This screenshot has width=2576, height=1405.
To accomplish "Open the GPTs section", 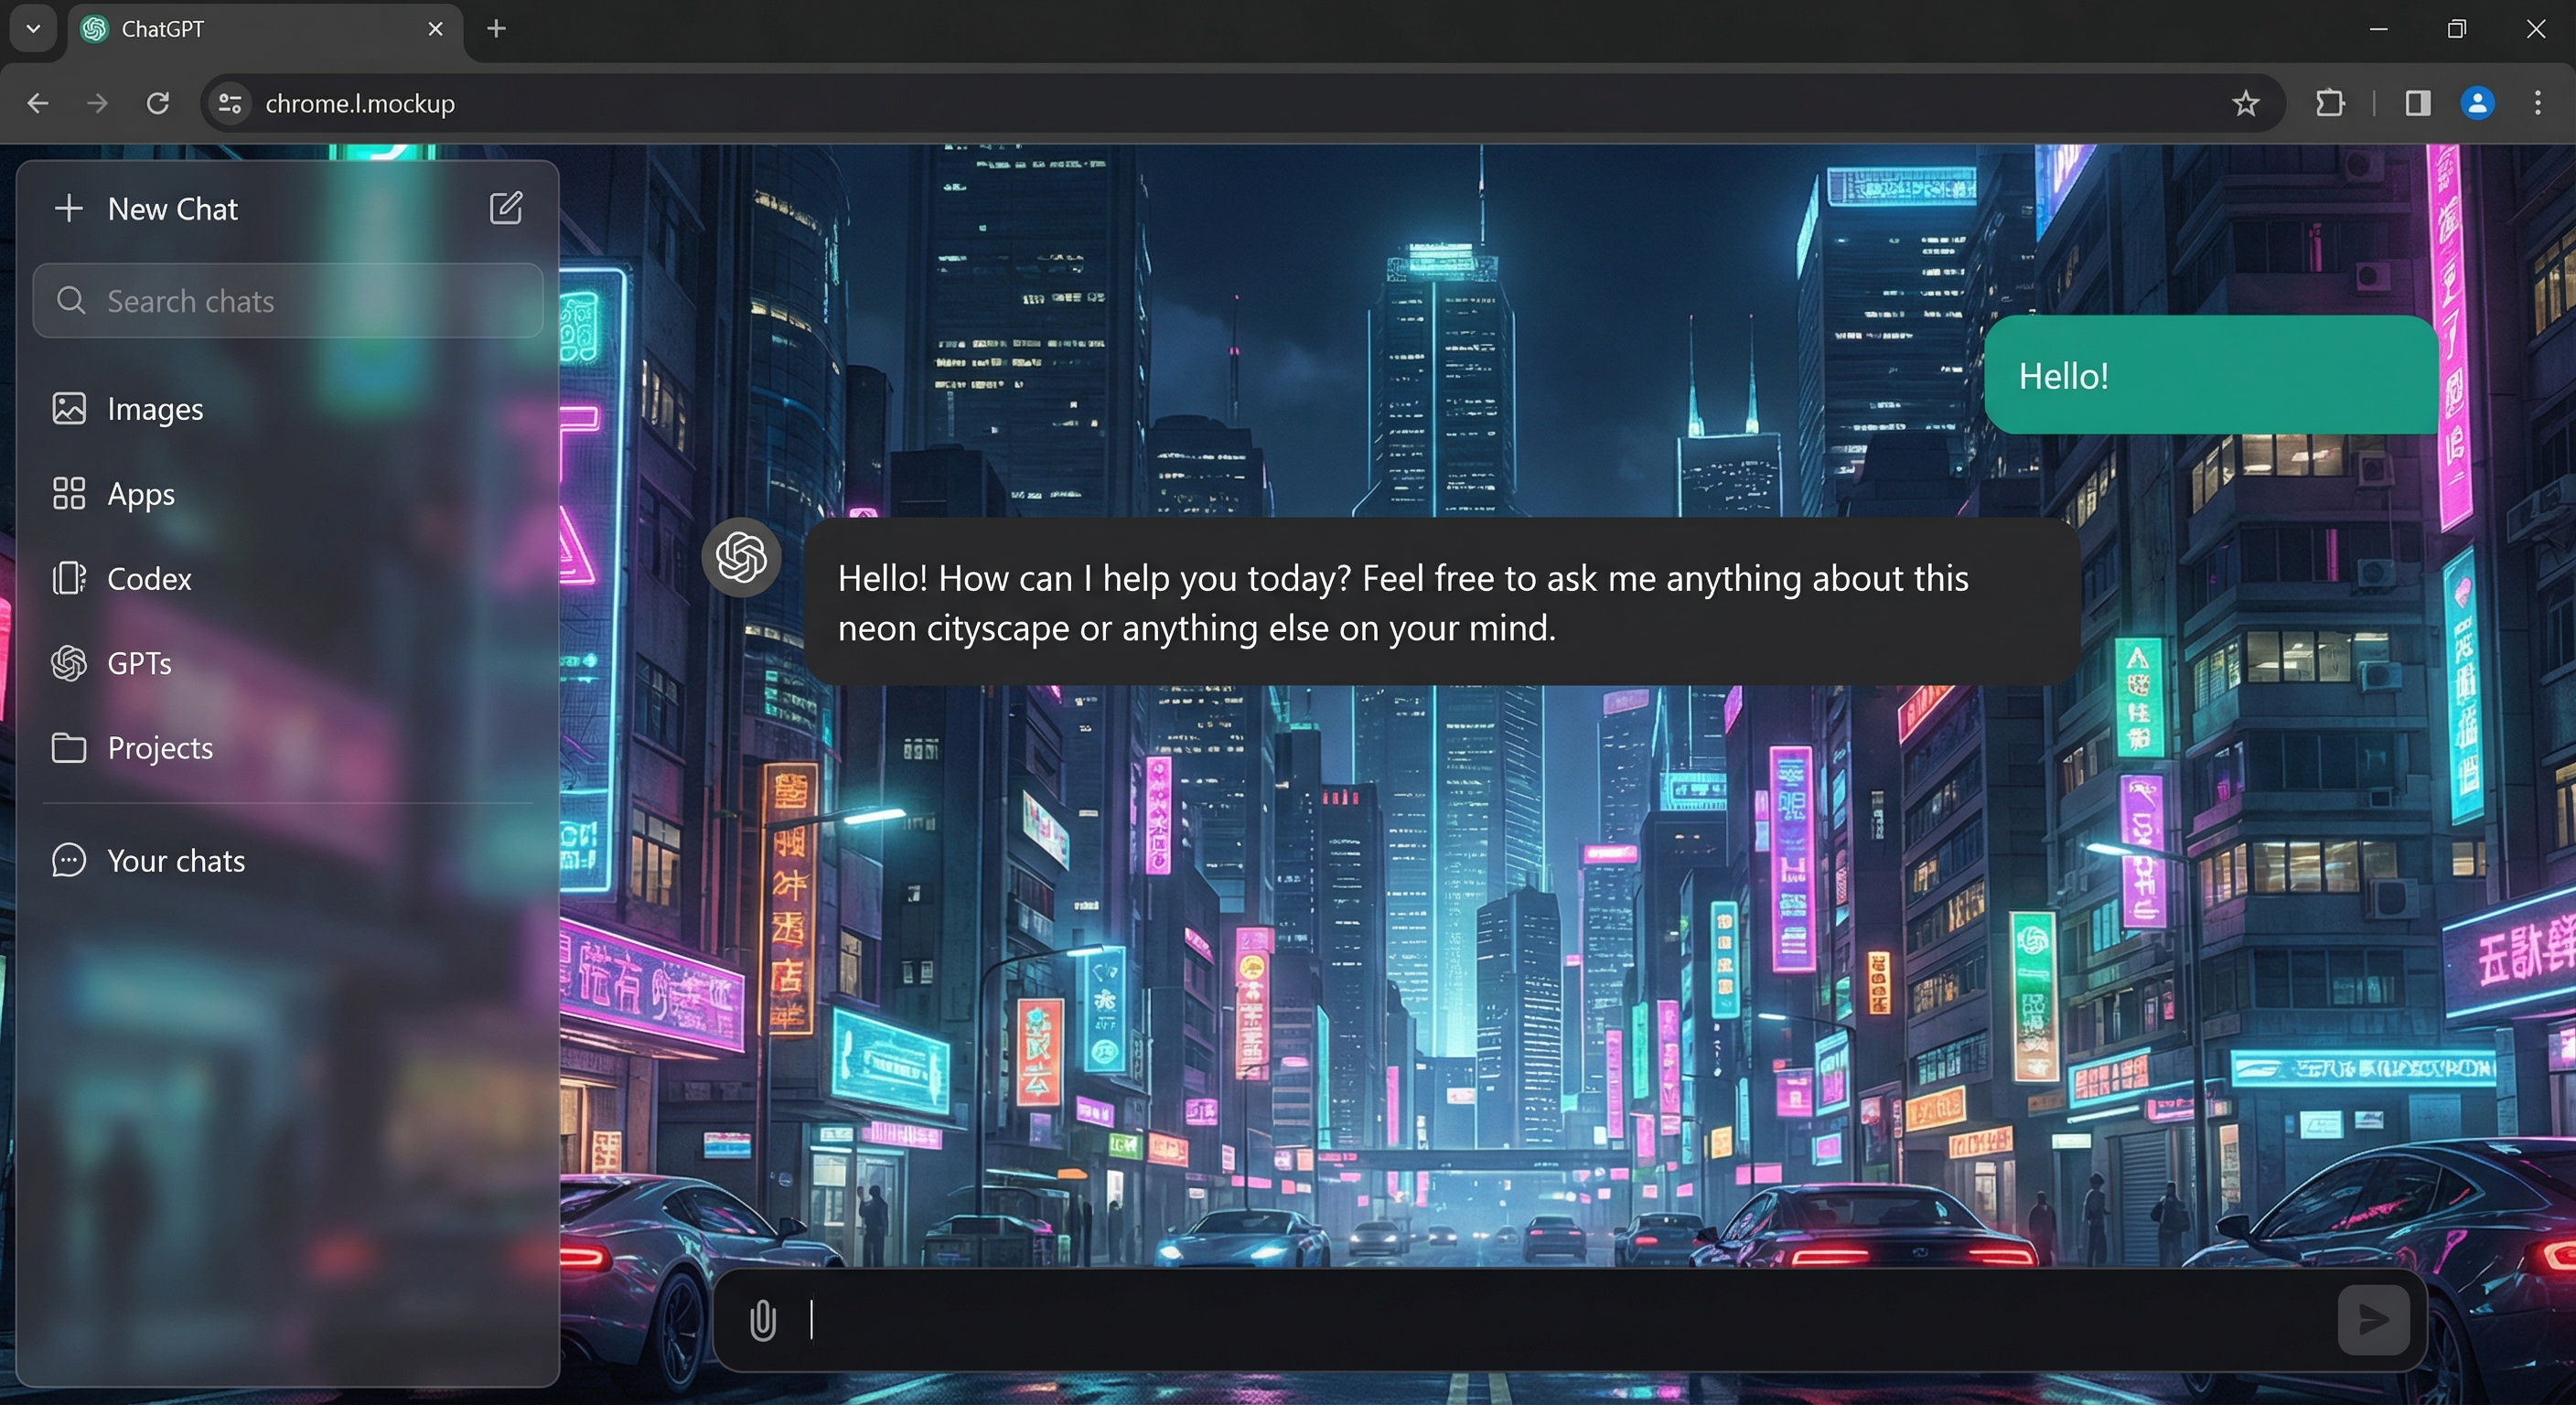I will (139, 663).
